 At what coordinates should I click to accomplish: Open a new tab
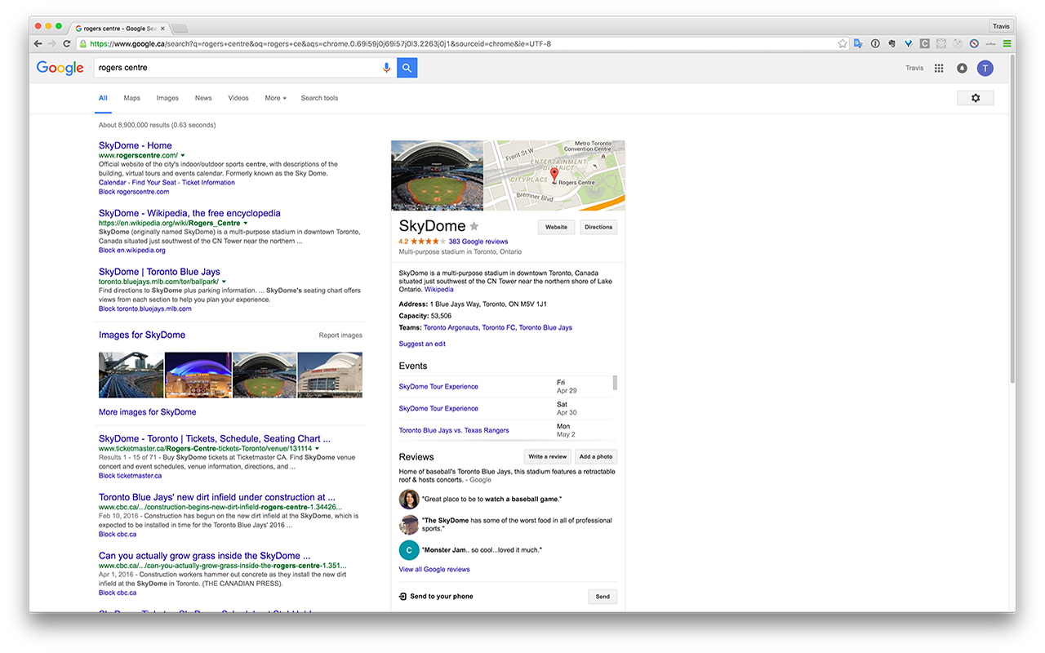180,29
